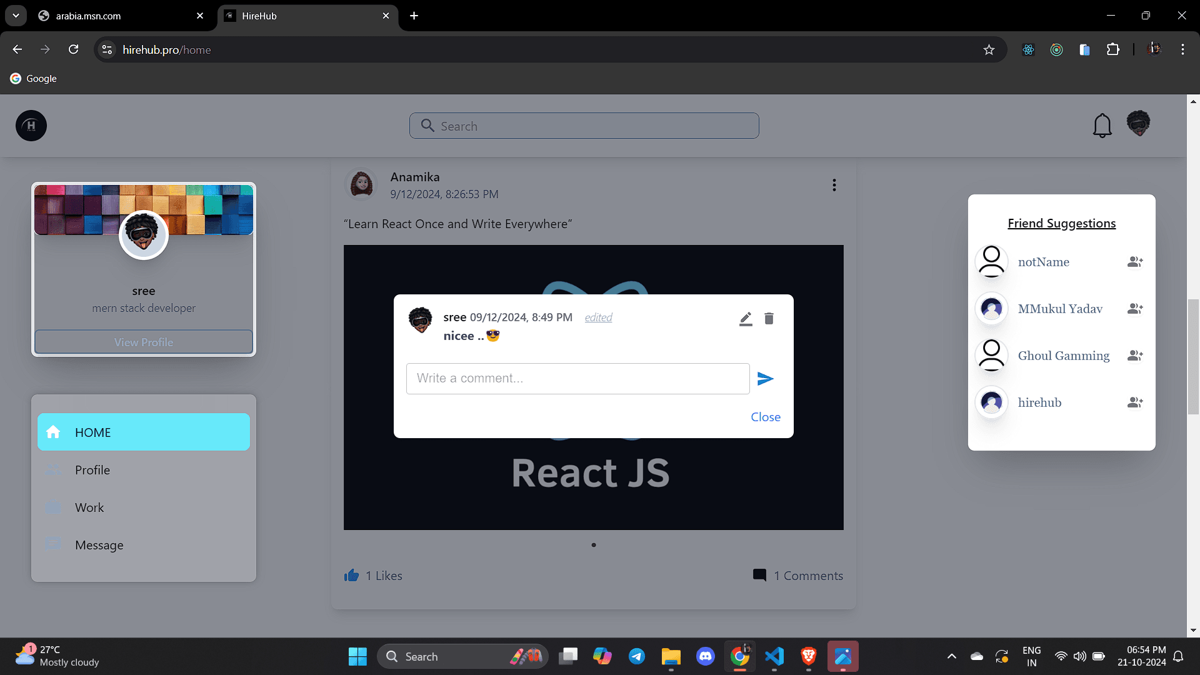Click the View Profile button
Viewport: 1200px width, 675px height.
(x=144, y=342)
